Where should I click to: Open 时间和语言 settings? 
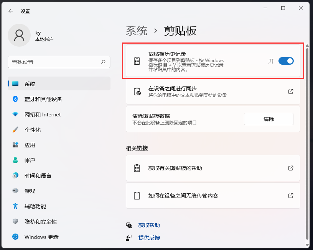[15, 176]
